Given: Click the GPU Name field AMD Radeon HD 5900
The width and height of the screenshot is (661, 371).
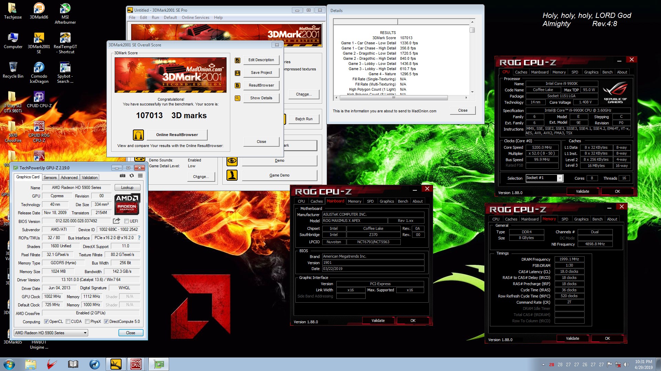Looking at the screenshot, I should click(x=76, y=188).
